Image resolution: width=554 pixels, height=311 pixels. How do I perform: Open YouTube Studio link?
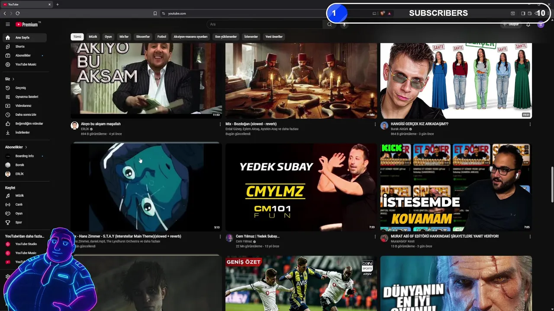24,244
